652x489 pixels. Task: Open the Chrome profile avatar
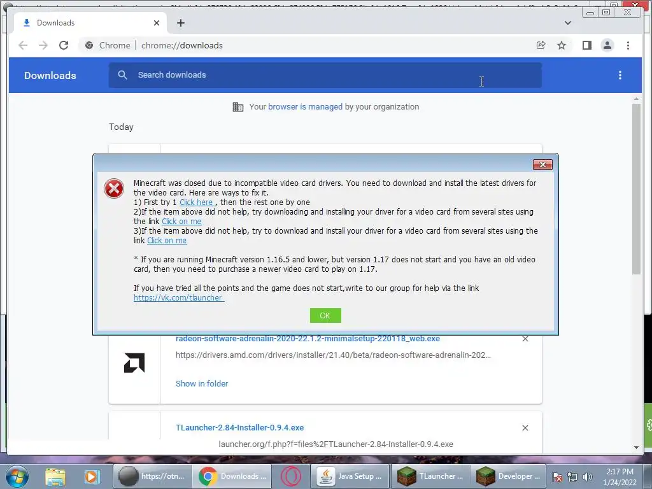click(x=607, y=45)
